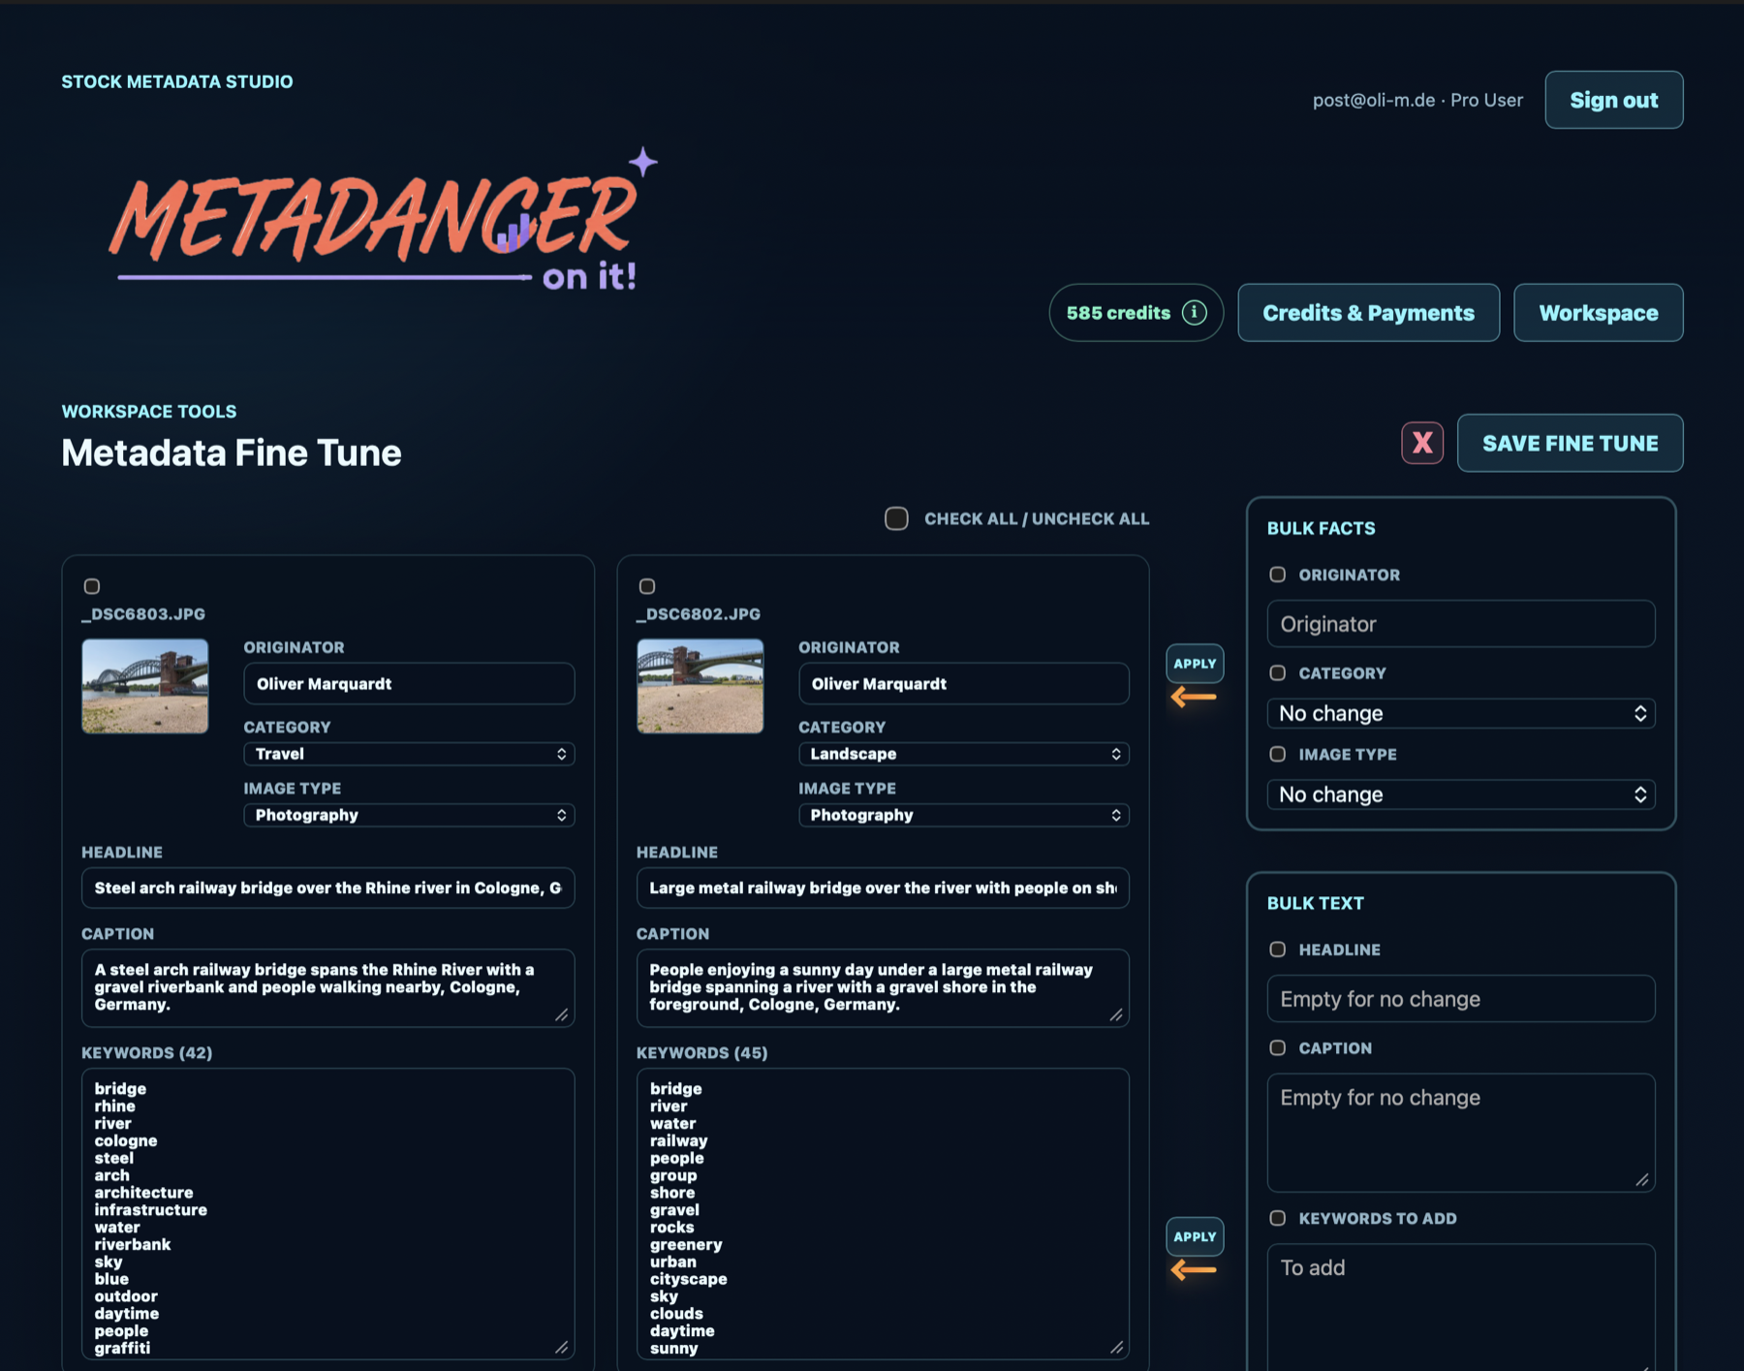Click headline field starting 'Steel arch railway'
Viewport: 1744px width, 1371px height.
[328, 888]
